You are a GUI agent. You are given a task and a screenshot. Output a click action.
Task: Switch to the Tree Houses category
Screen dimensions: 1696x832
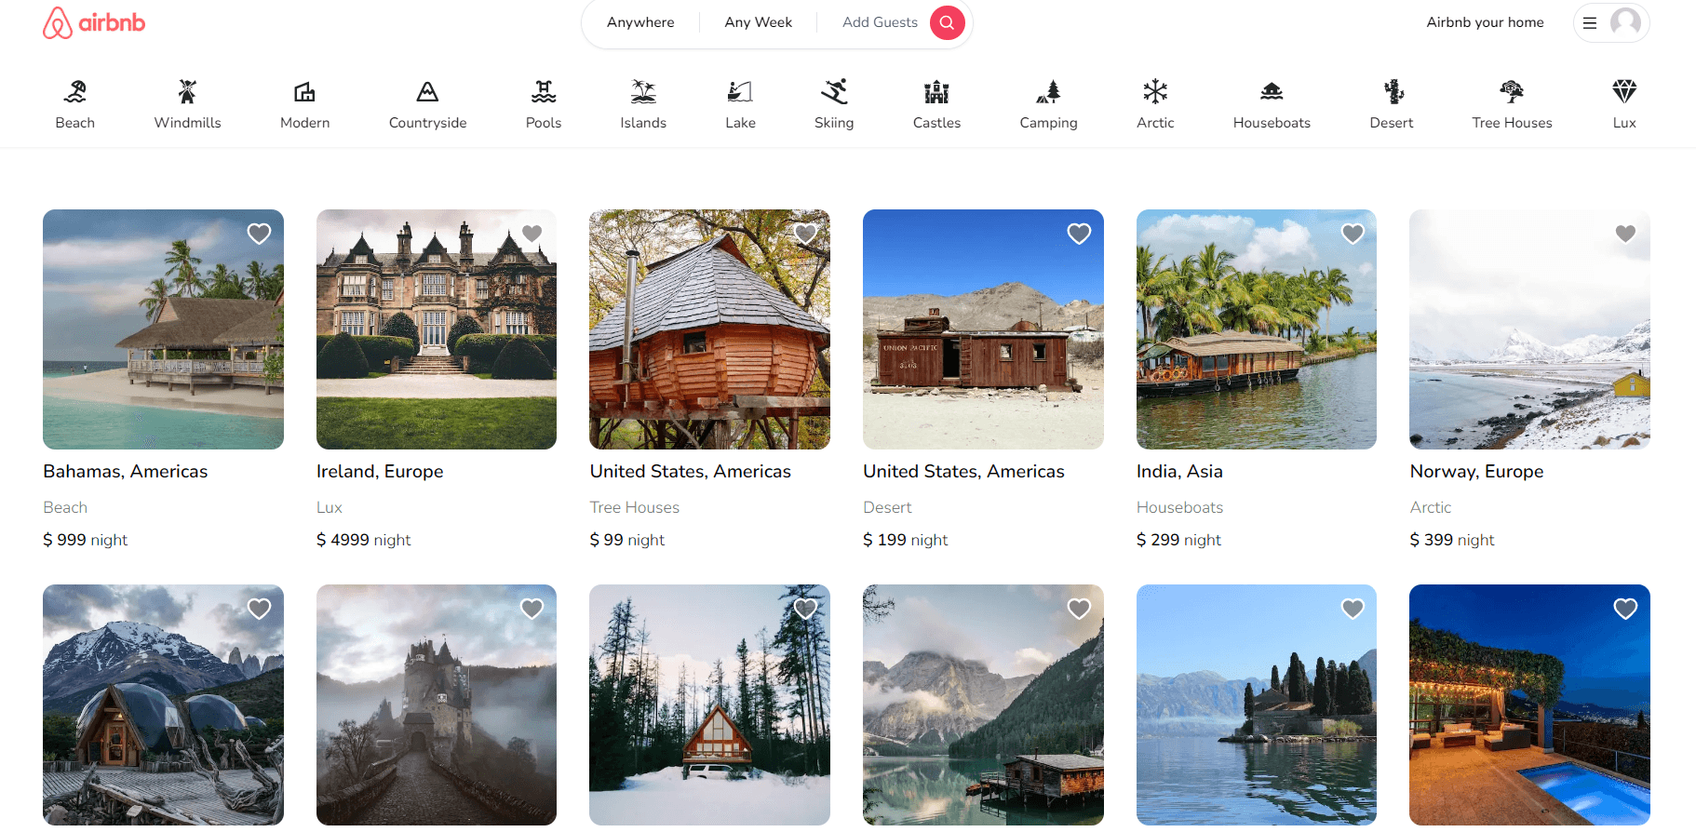(x=1511, y=103)
